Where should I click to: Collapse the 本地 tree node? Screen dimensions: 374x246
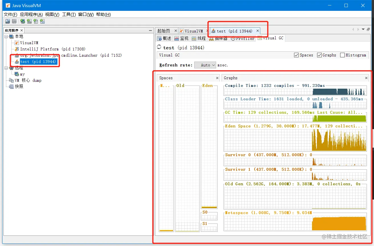click(6, 36)
